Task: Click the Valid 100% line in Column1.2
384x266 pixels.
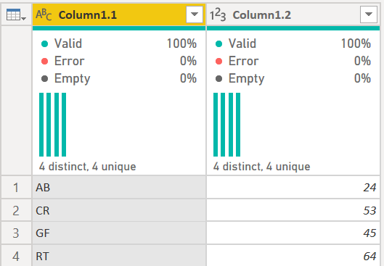Action: (x=293, y=43)
